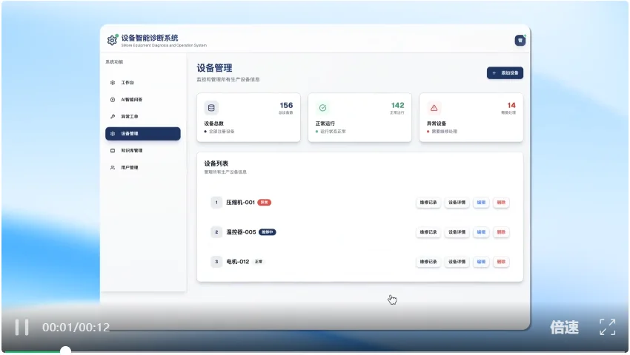Pause the video playback
The image size is (630, 355).
21,328
